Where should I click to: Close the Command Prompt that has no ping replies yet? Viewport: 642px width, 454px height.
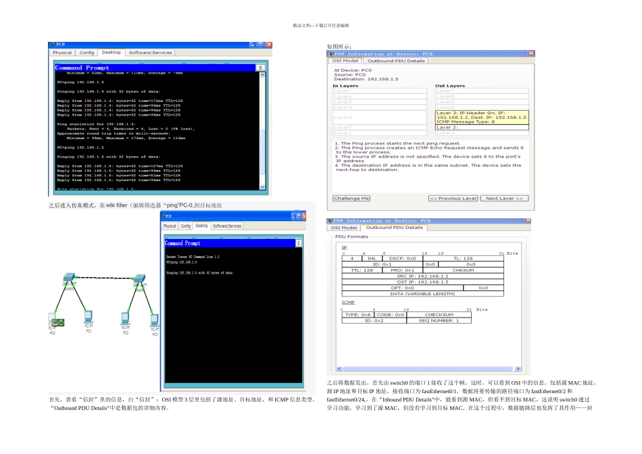299,243
